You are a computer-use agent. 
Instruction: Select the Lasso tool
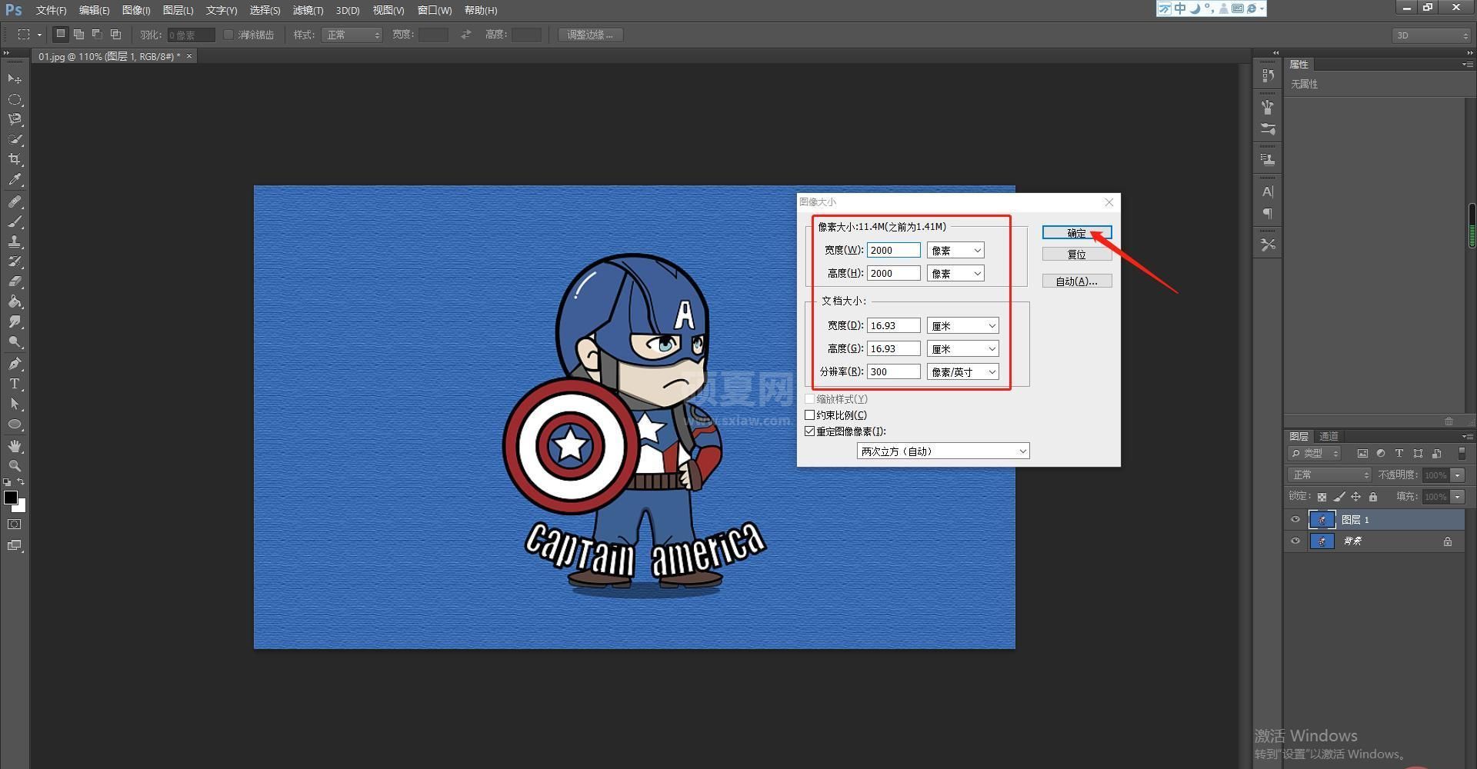[15, 119]
